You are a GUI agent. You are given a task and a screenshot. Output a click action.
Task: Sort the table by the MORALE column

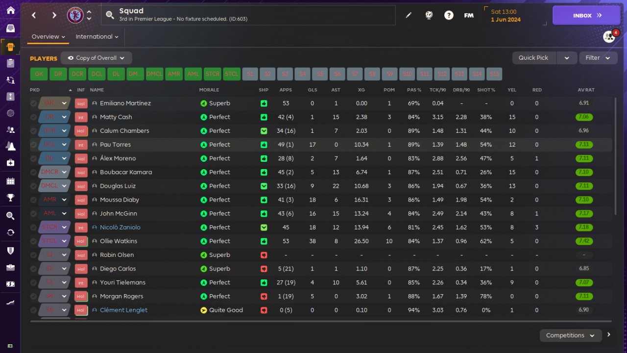(209, 90)
